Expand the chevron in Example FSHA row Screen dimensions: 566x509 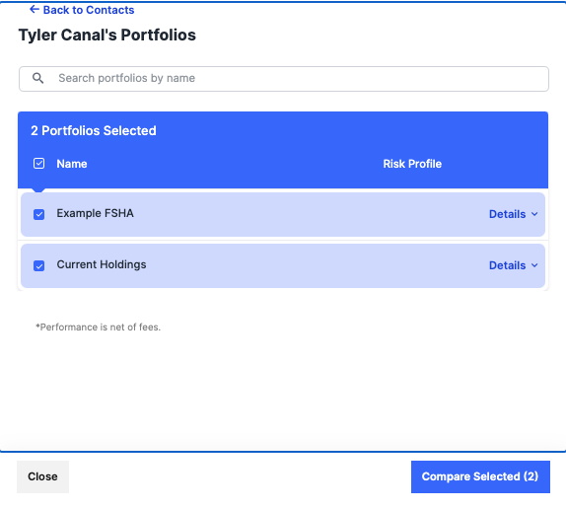pos(534,214)
